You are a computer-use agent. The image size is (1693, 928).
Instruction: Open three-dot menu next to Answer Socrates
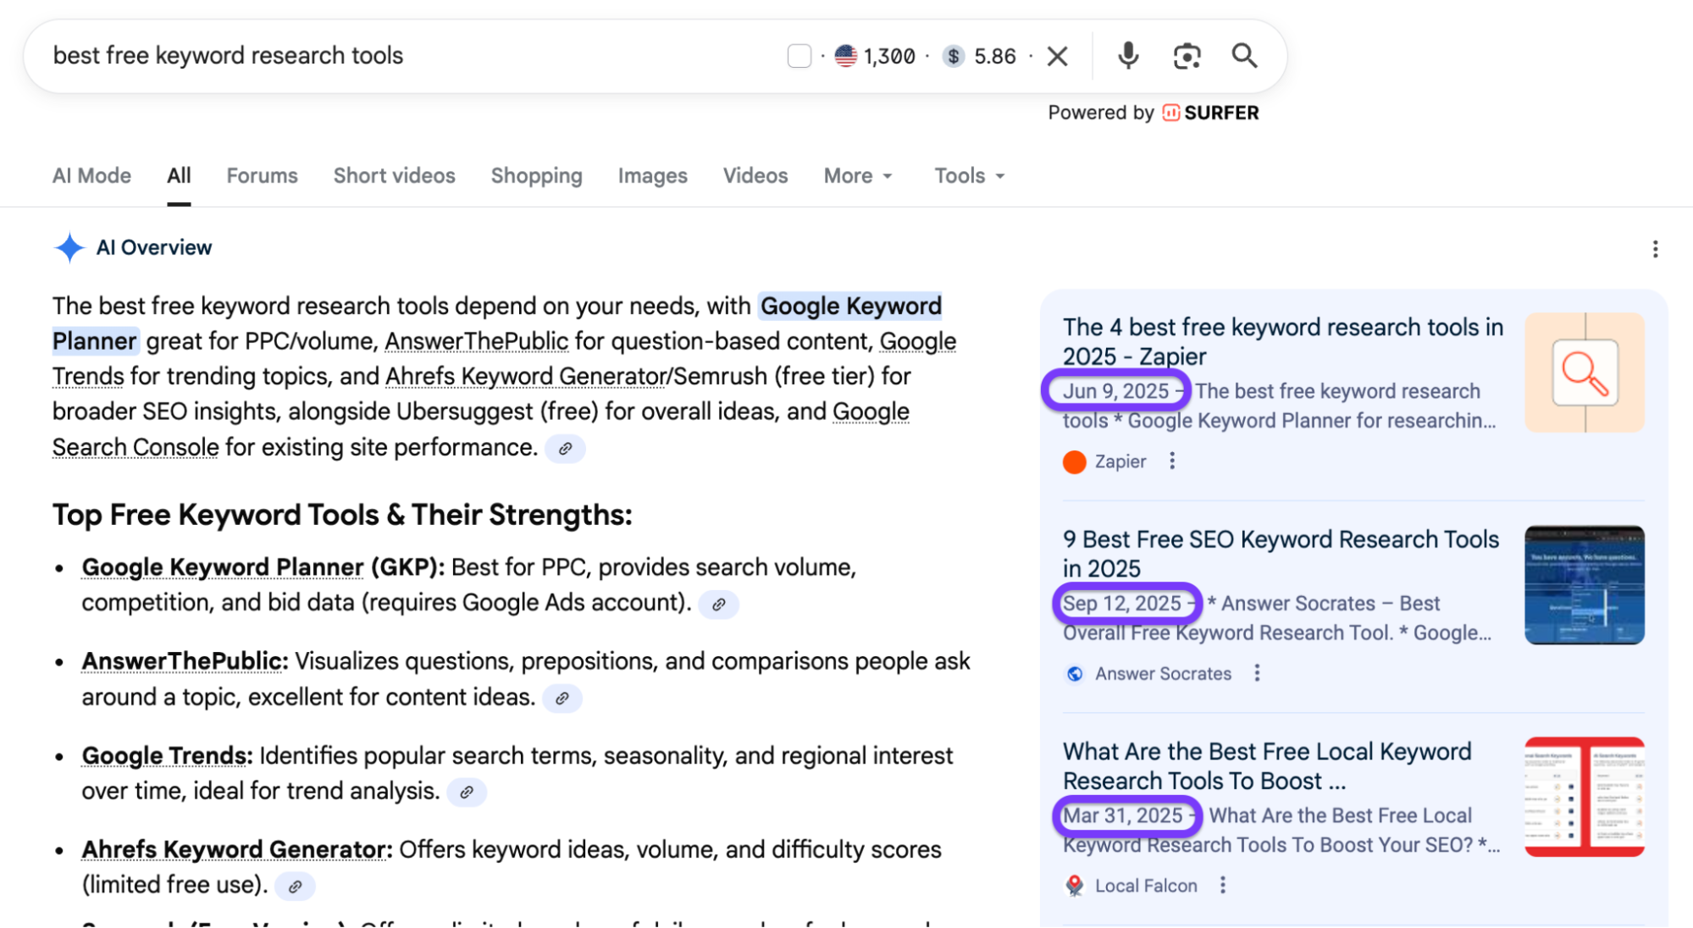click(x=1257, y=673)
